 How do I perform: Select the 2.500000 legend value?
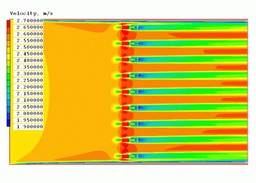coord(30,47)
